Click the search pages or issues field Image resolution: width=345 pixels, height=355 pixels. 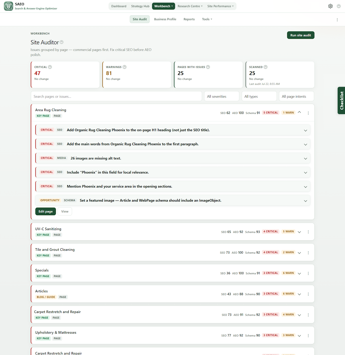(116, 96)
